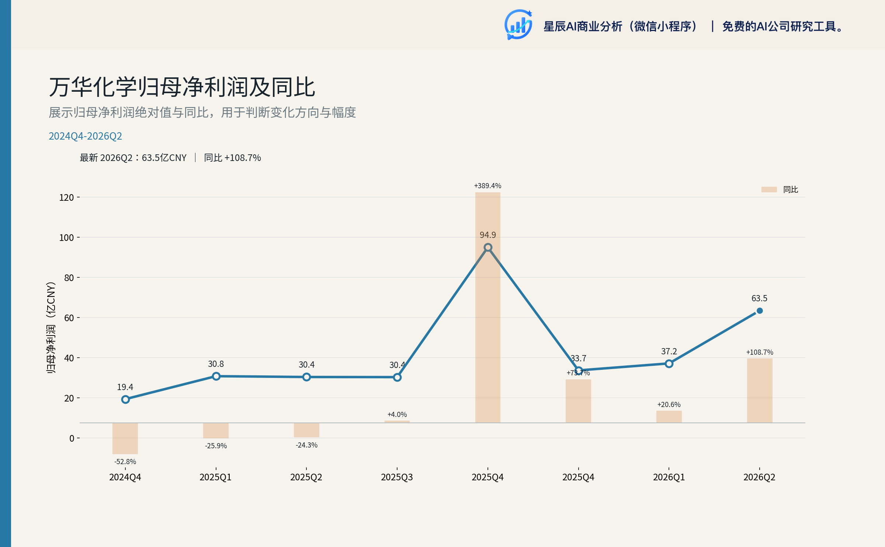Image resolution: width=885 pixels, height=547 pixels.
Task: Click the y-axis title 归母净利润（亿CNY）
Action: tap(51, 328)
